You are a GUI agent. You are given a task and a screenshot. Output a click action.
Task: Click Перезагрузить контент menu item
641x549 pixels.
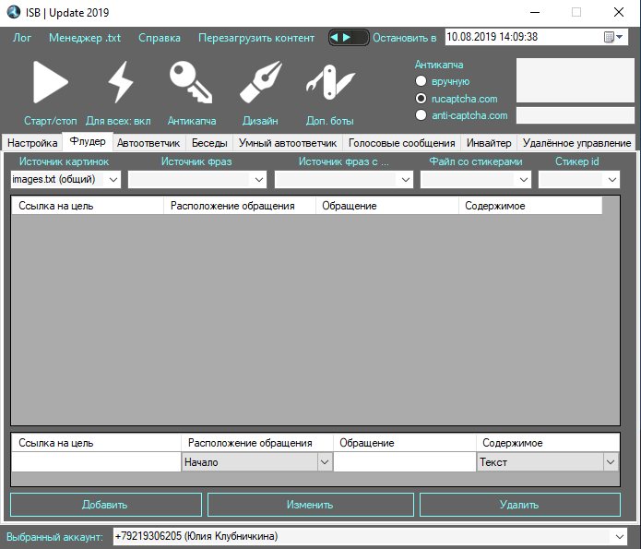tap(256, 38)
